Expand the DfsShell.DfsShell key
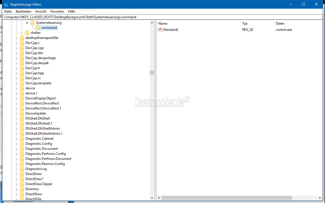The width and height of the screenshot is (325, 203). pos(17,118)
